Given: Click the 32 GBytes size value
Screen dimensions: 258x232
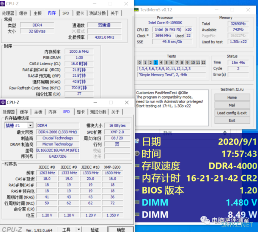Looking at the screenshot, I should (37, 31).
